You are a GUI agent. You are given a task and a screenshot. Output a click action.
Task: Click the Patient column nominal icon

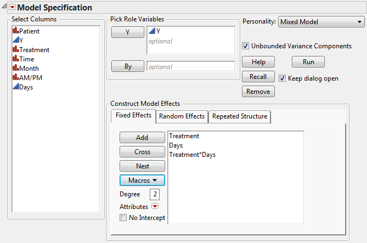point(15,31)
